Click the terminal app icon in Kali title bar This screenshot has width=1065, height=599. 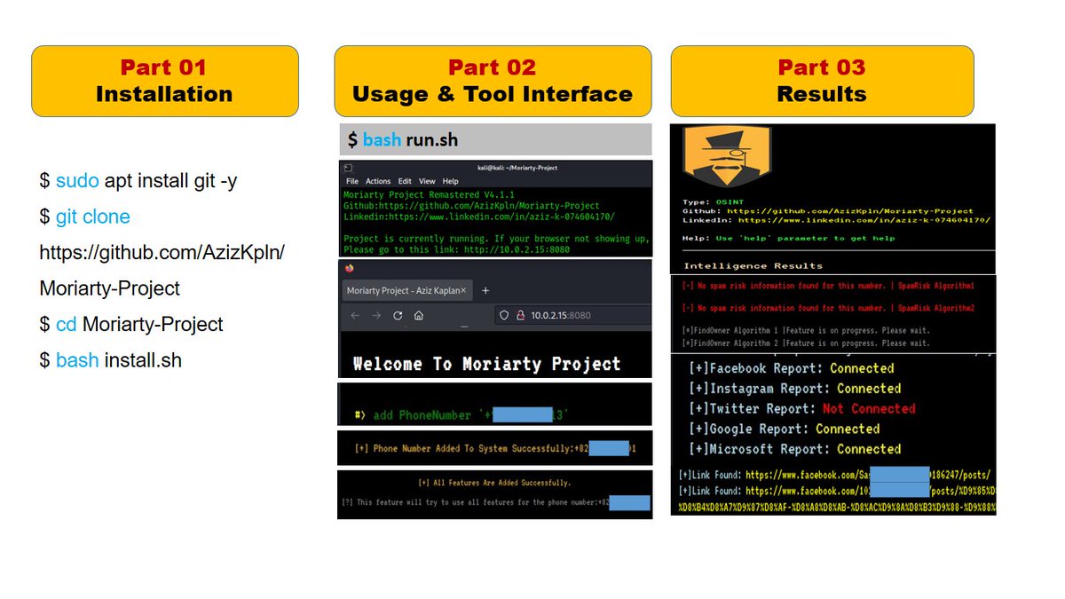click(x=349, y=167)
